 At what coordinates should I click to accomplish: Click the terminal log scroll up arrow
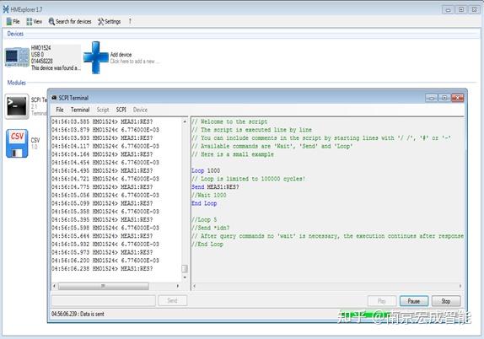(185, 121)
